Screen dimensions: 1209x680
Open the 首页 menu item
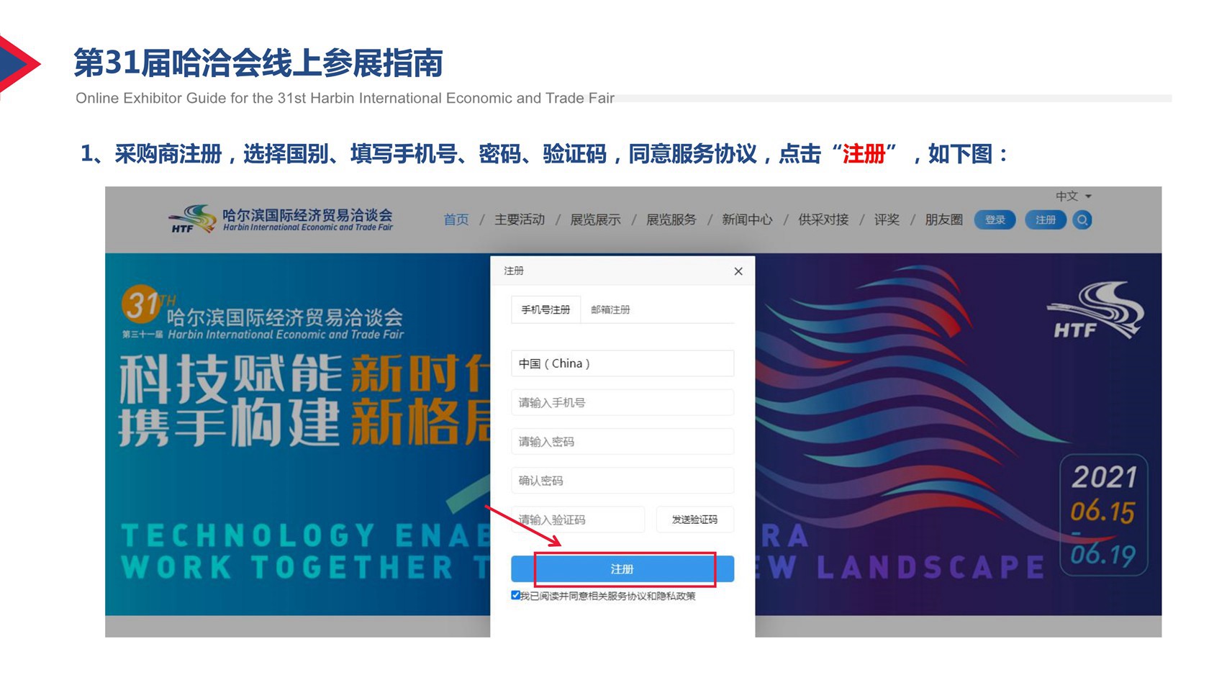coord(456,219)
